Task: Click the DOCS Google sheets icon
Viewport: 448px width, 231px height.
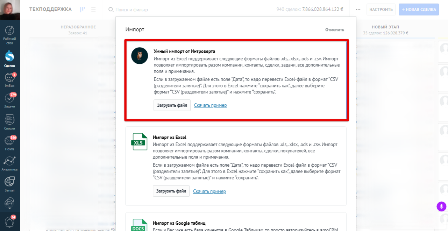Action: 139,225
